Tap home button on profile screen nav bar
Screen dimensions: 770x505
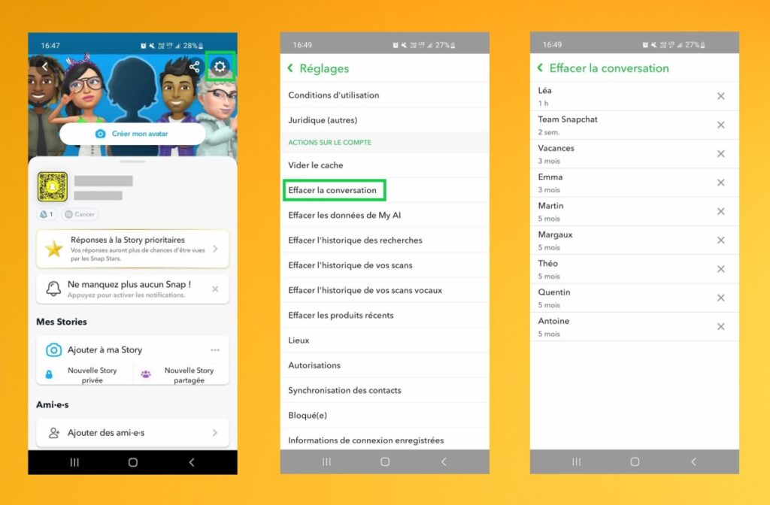132,462
